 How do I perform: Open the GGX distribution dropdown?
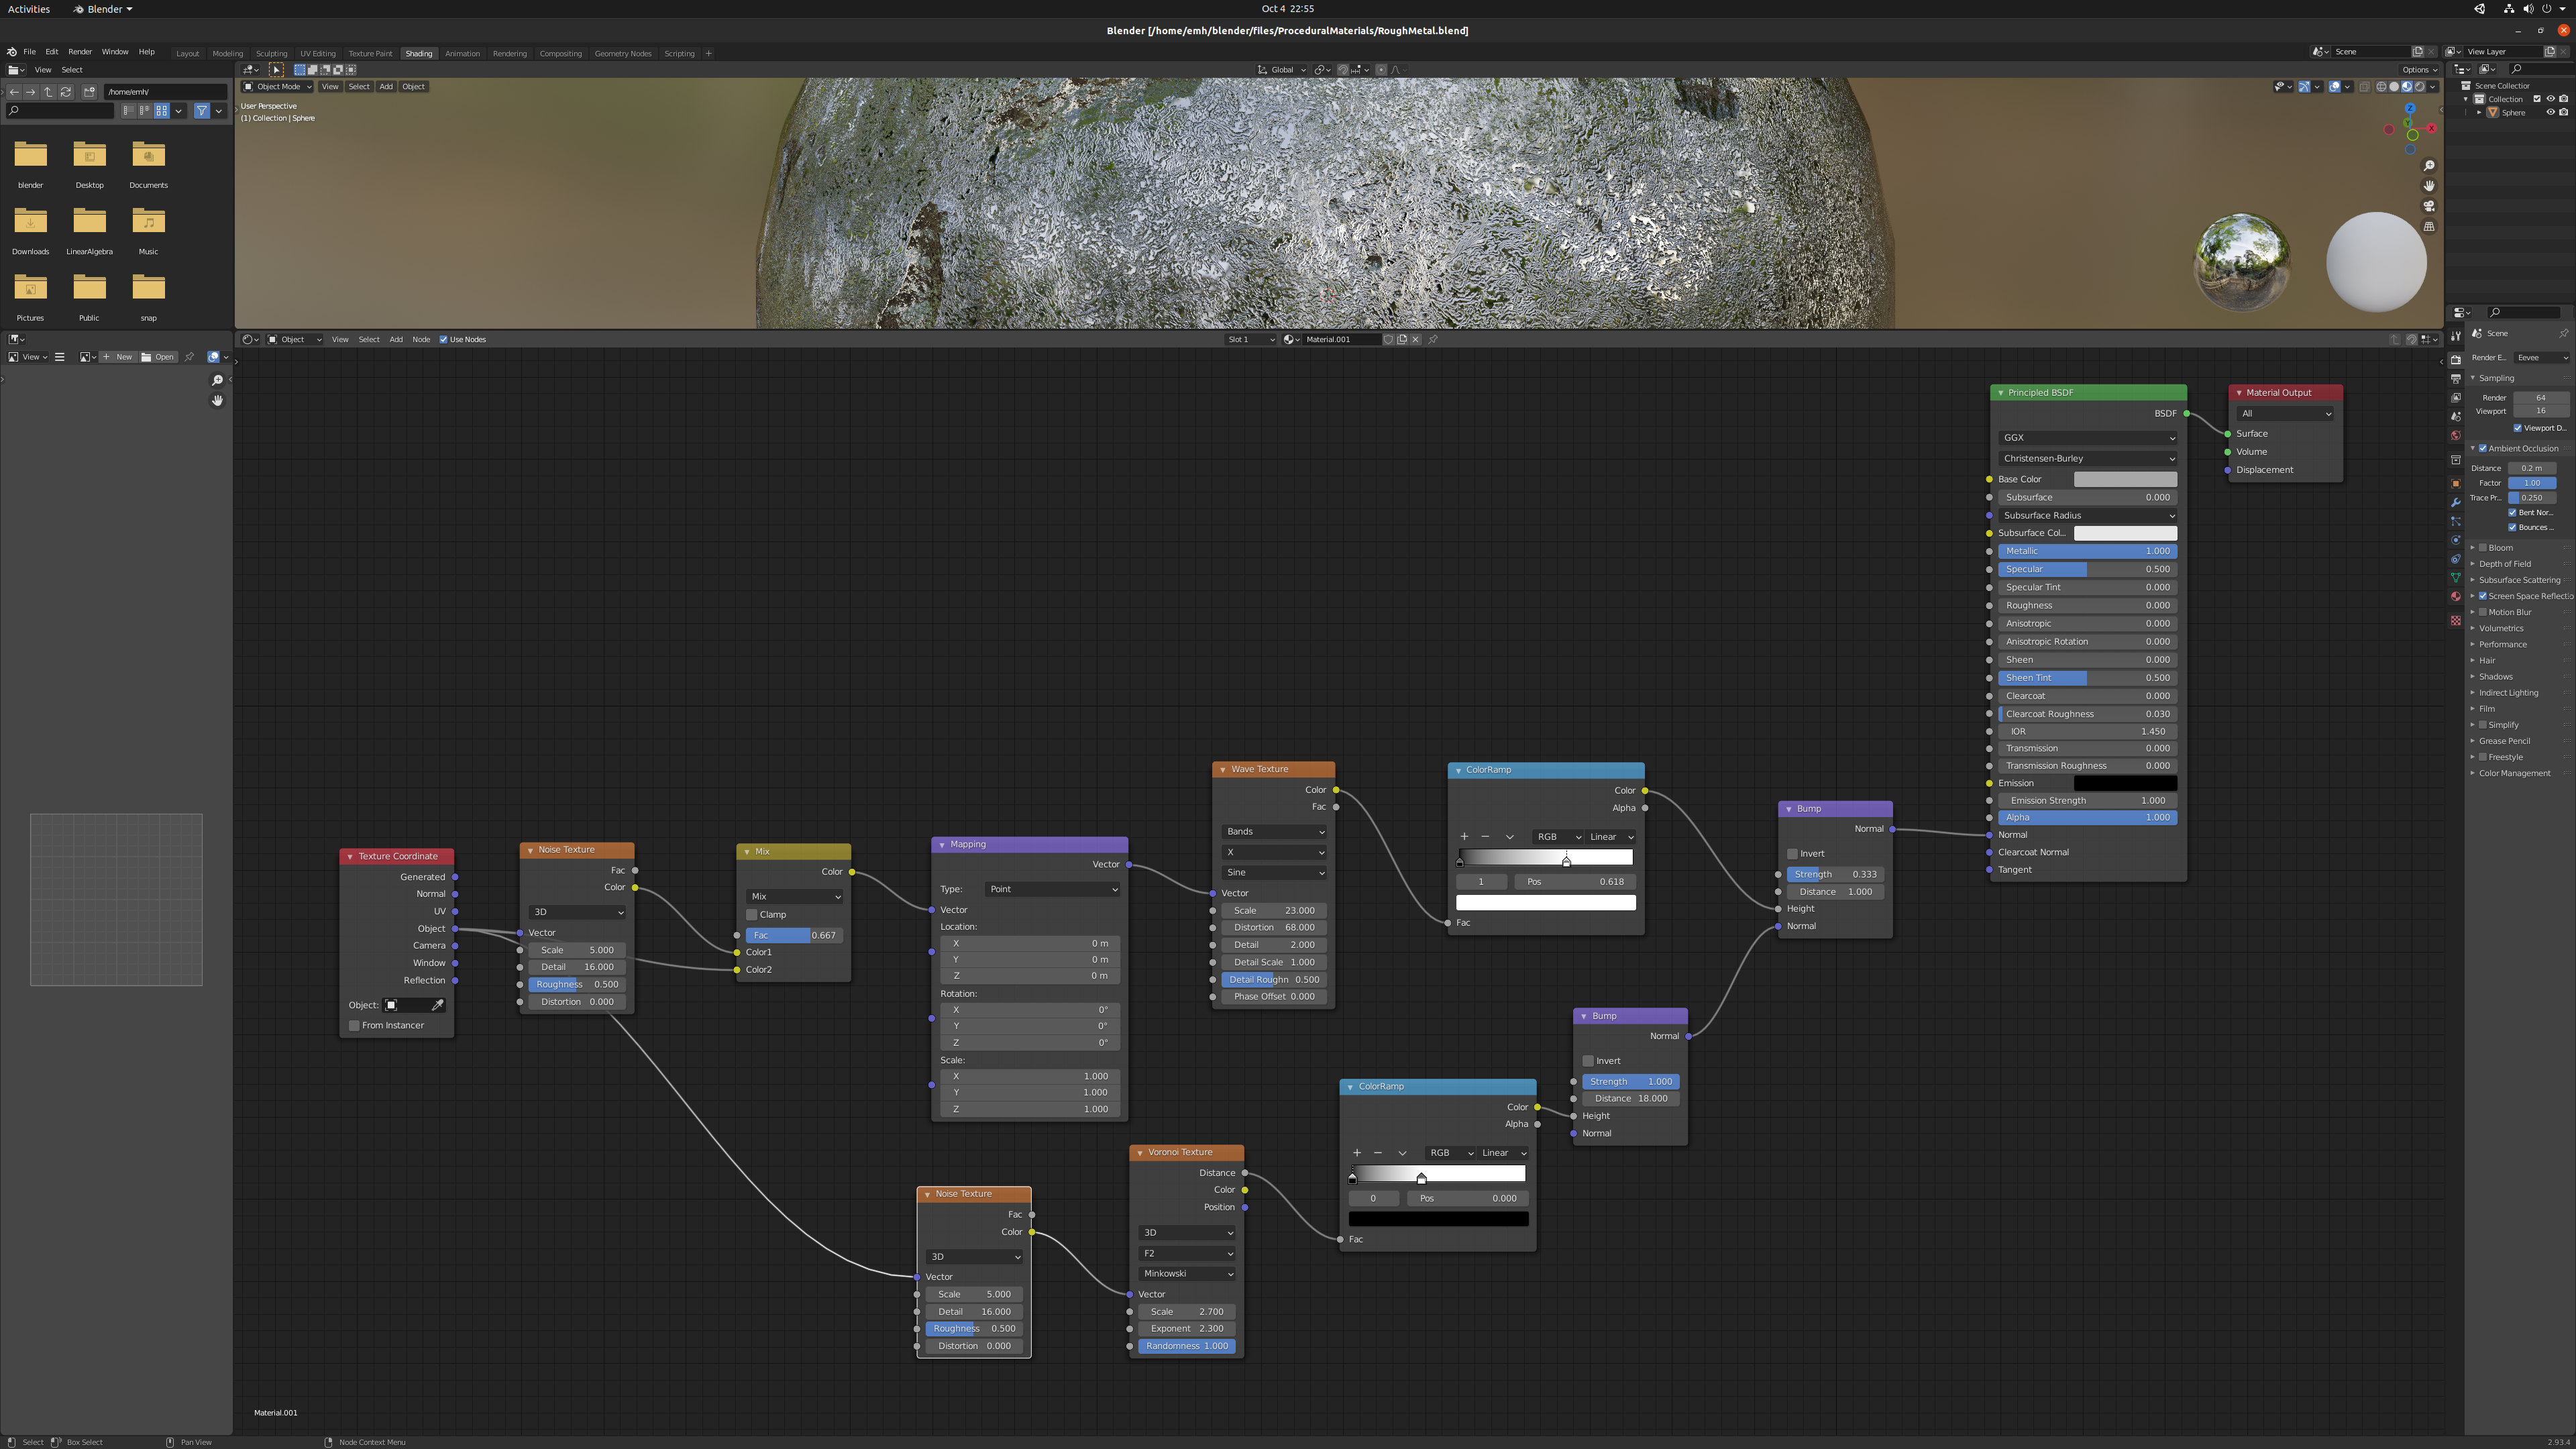2087,438
